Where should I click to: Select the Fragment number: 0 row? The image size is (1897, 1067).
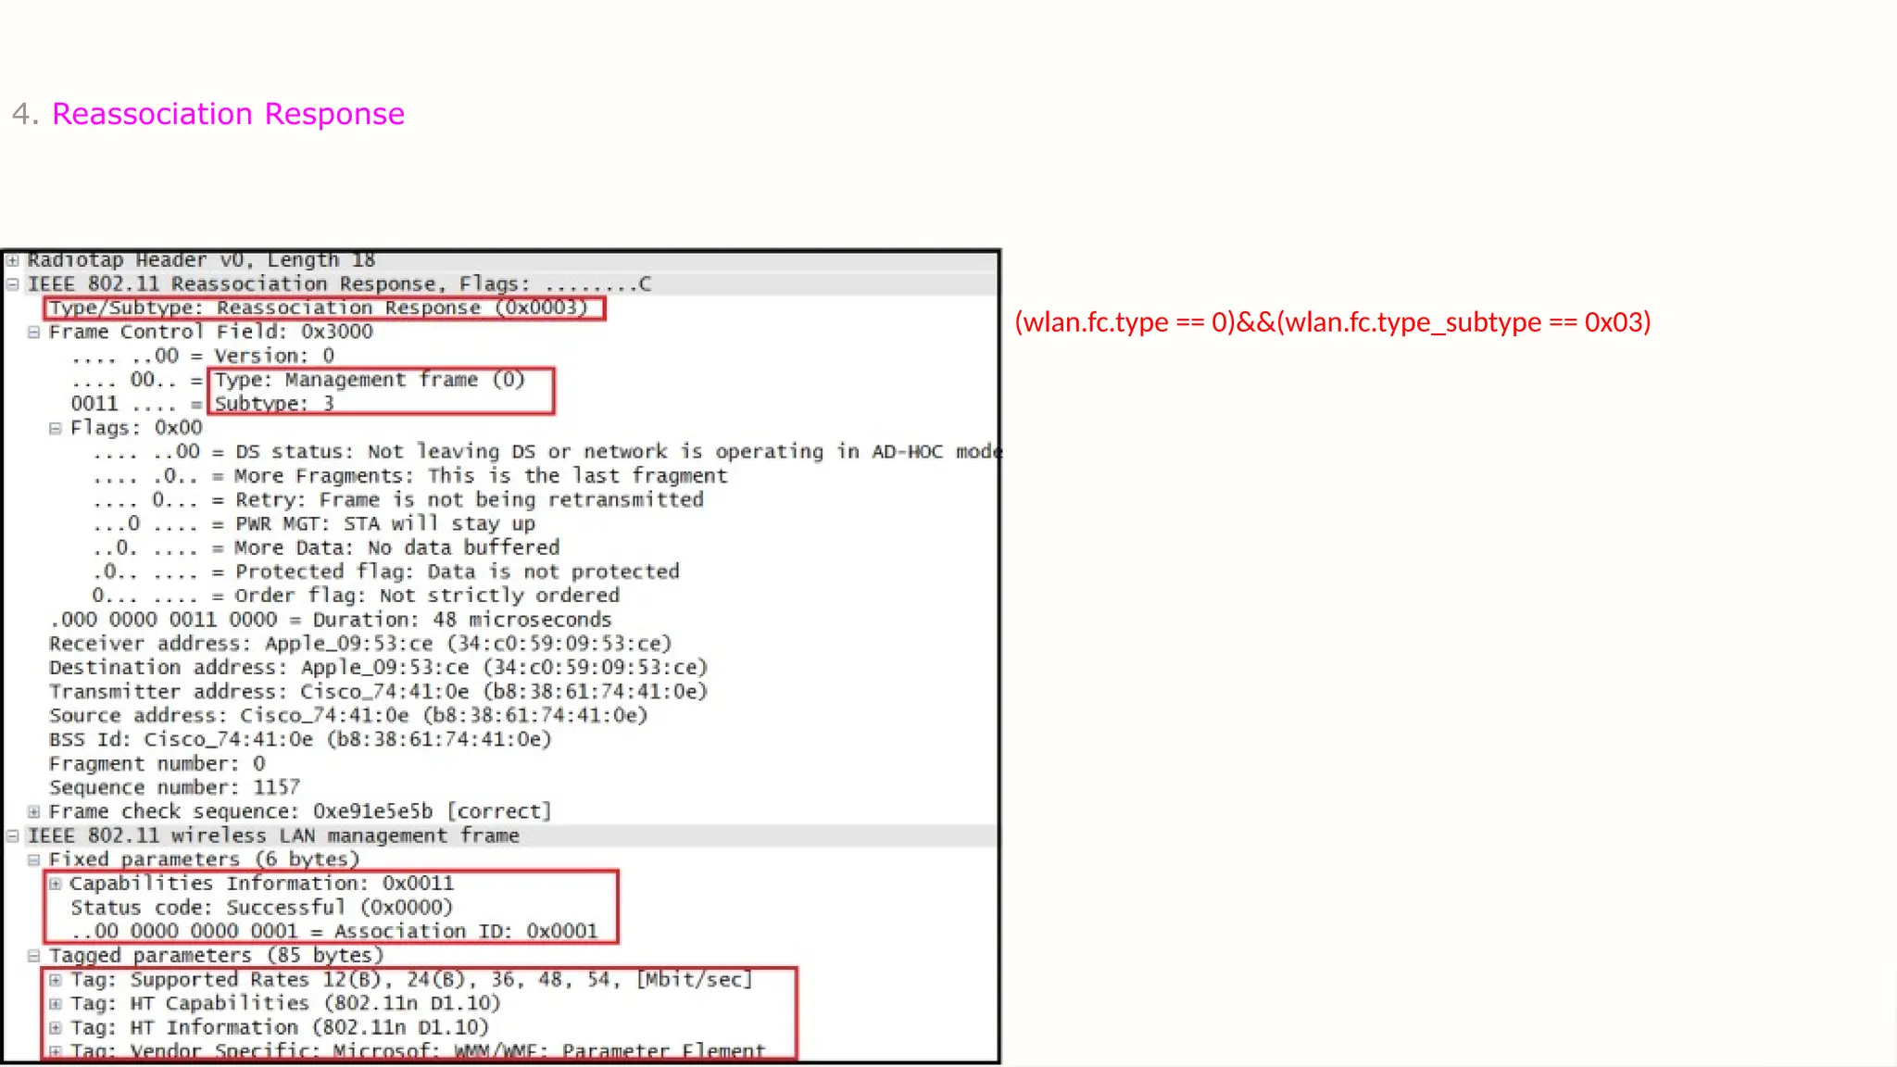coord(157,764)
